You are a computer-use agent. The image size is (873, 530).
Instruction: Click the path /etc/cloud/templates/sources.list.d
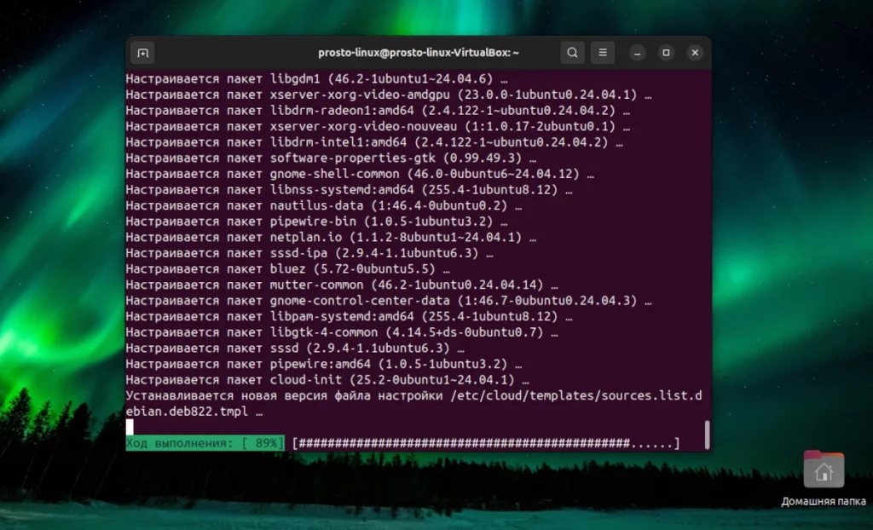point(576,396)
